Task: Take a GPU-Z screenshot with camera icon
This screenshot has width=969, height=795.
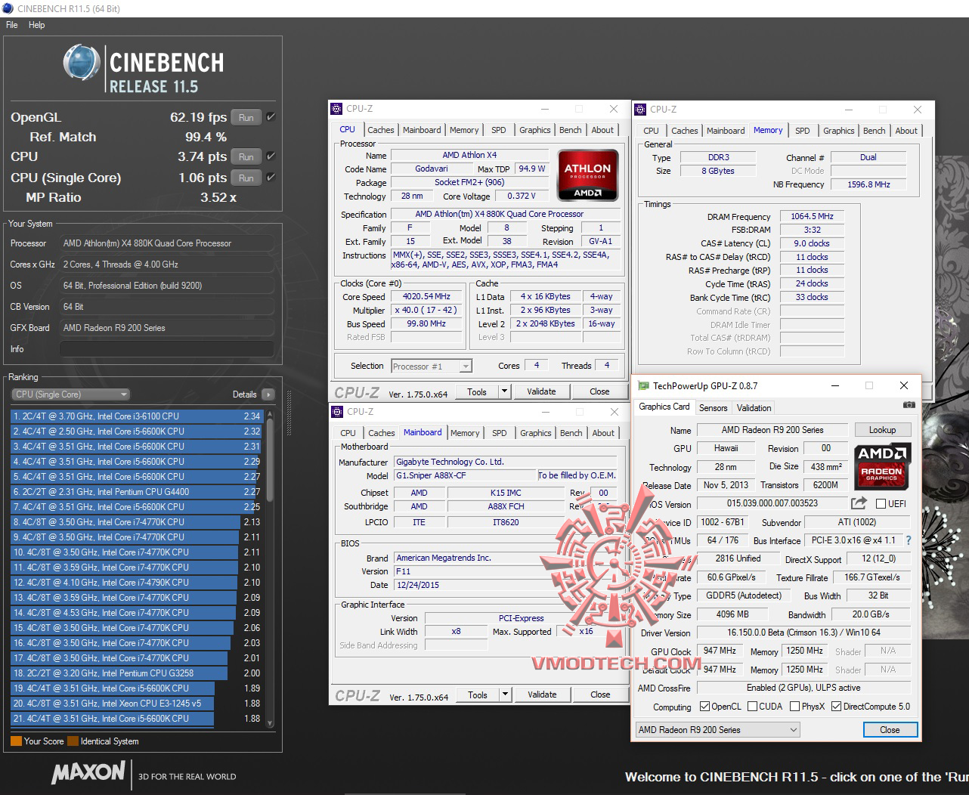Action: tap(909, 406)
